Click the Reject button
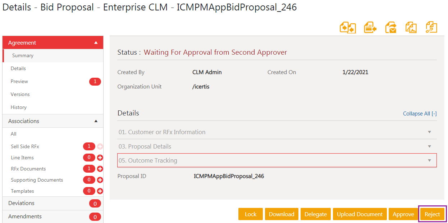The image size is (448, 223). (x=432, y=214)
